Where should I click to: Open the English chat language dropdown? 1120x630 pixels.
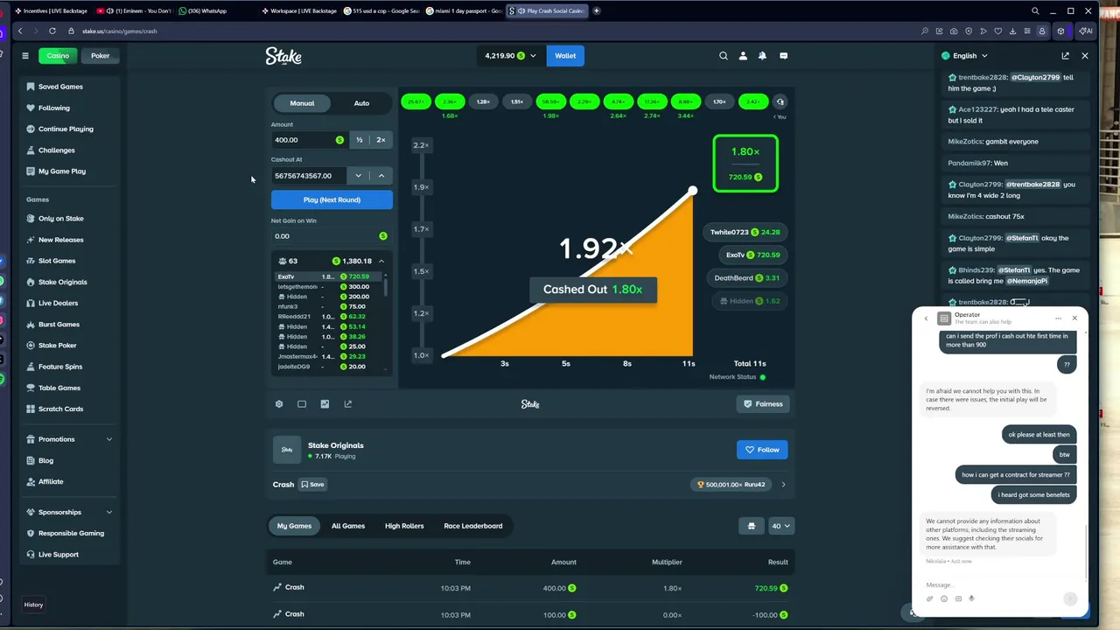pyautogui.click(x=964, y=56)
